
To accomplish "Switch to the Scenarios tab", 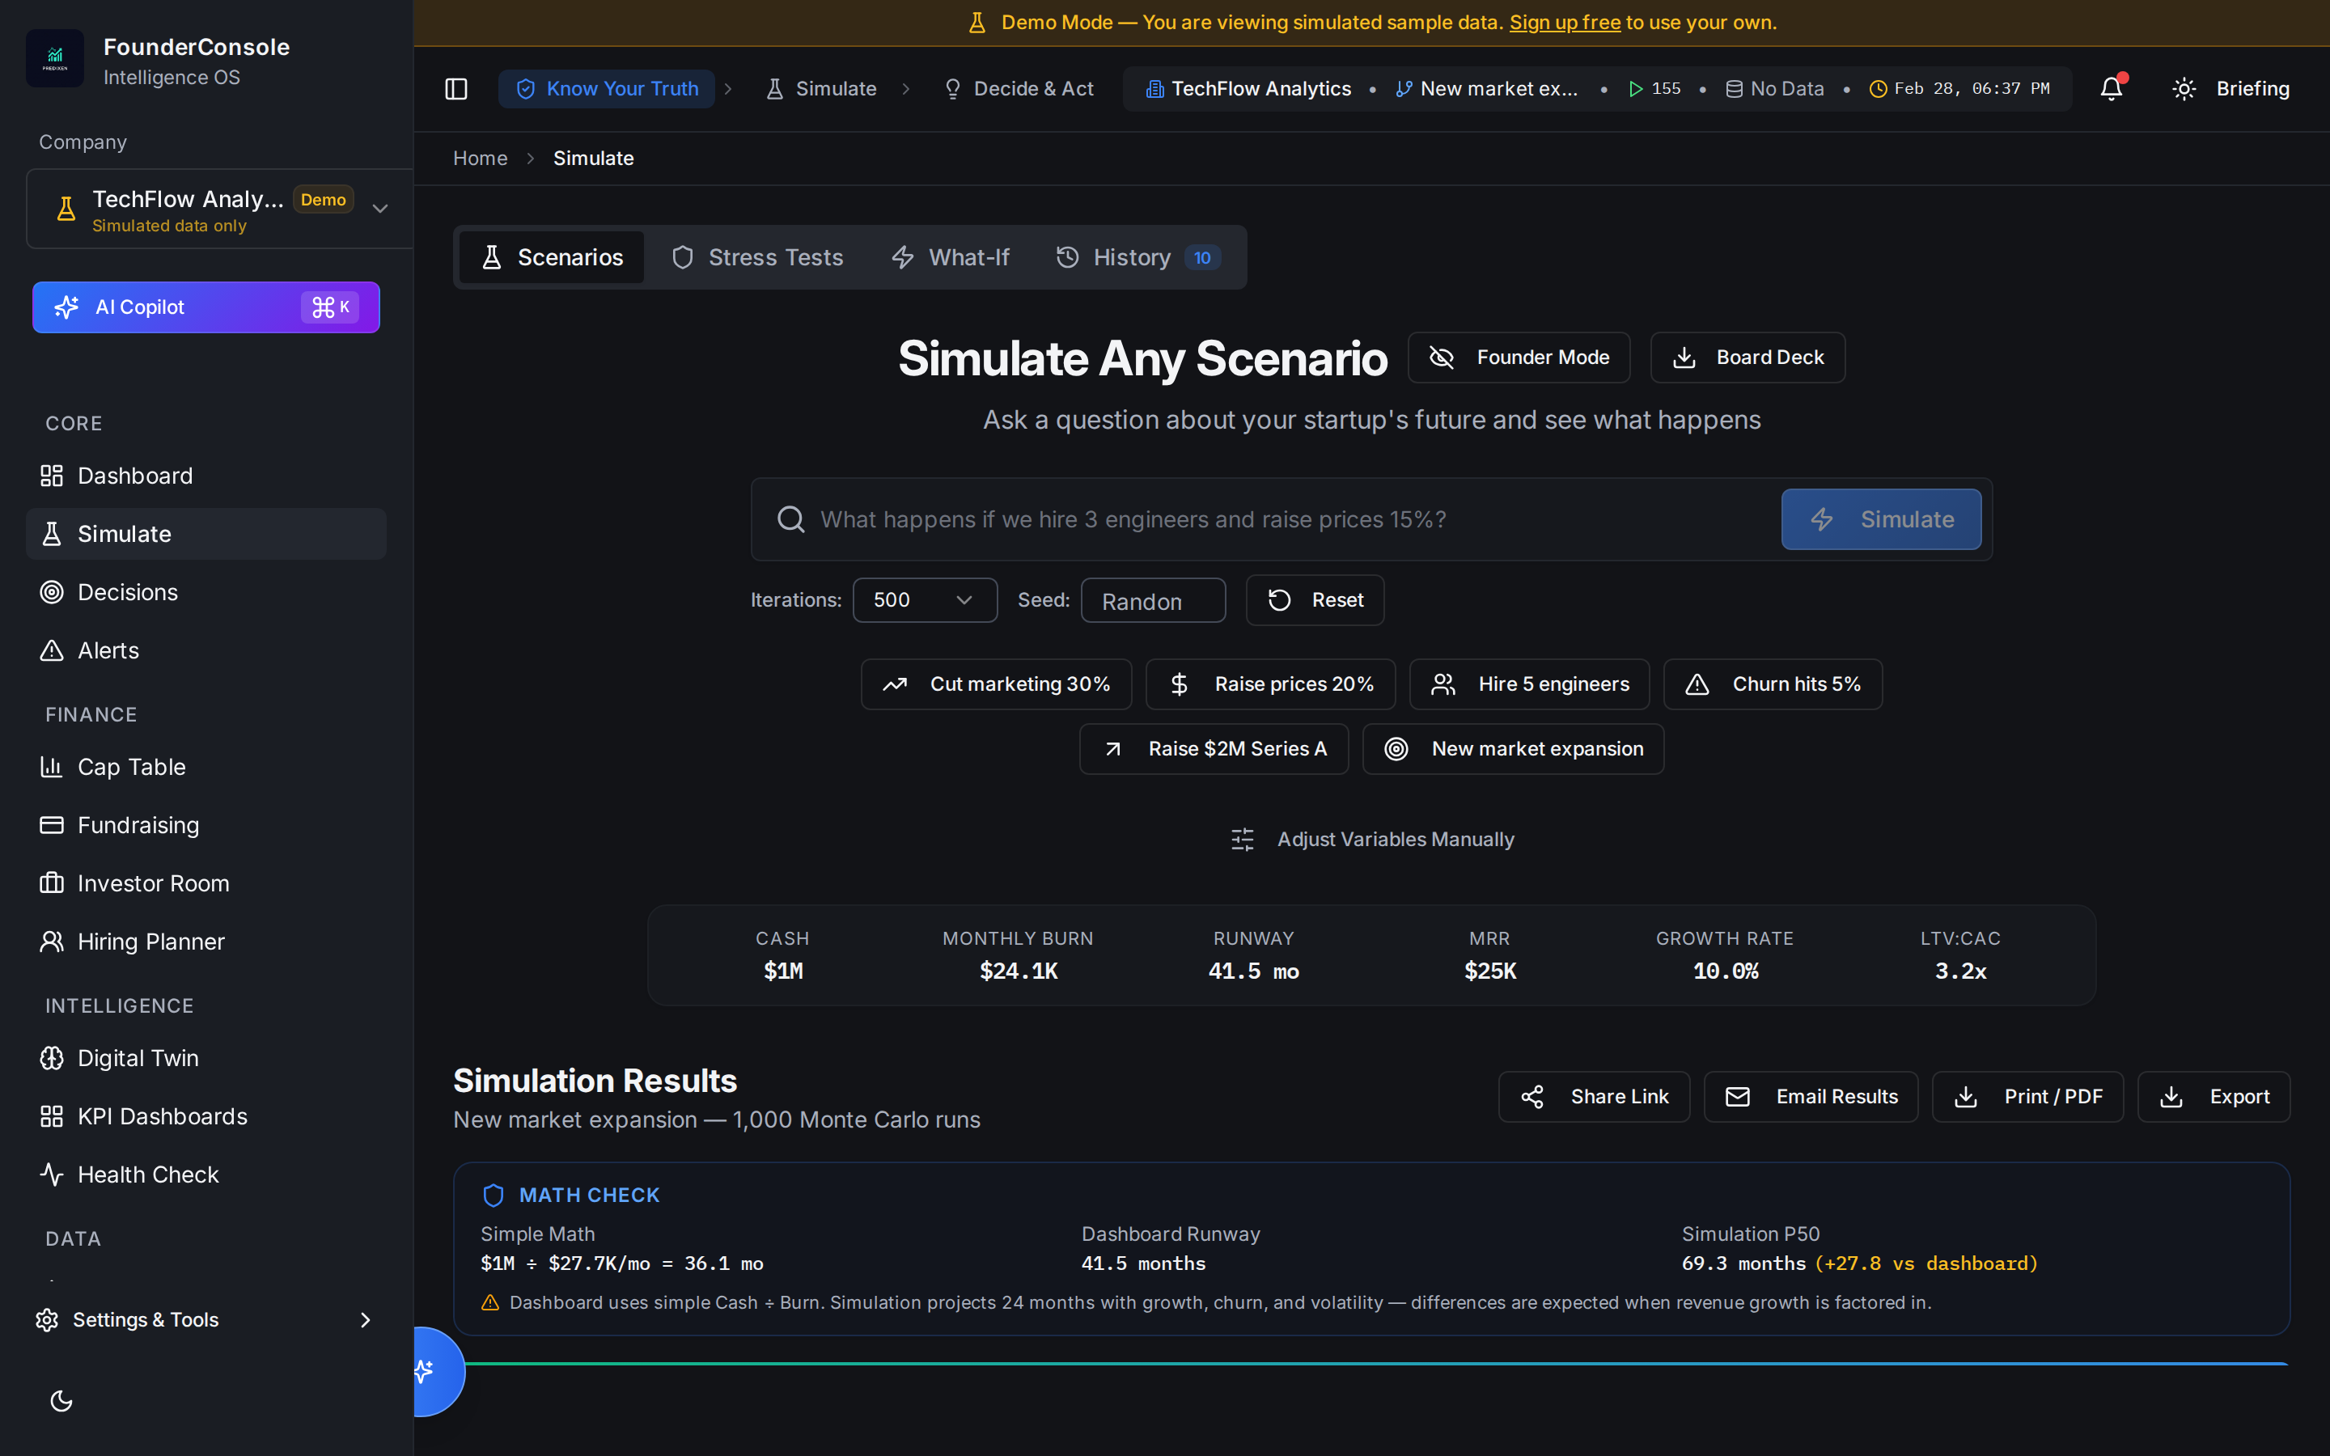I will click(552, 257).
